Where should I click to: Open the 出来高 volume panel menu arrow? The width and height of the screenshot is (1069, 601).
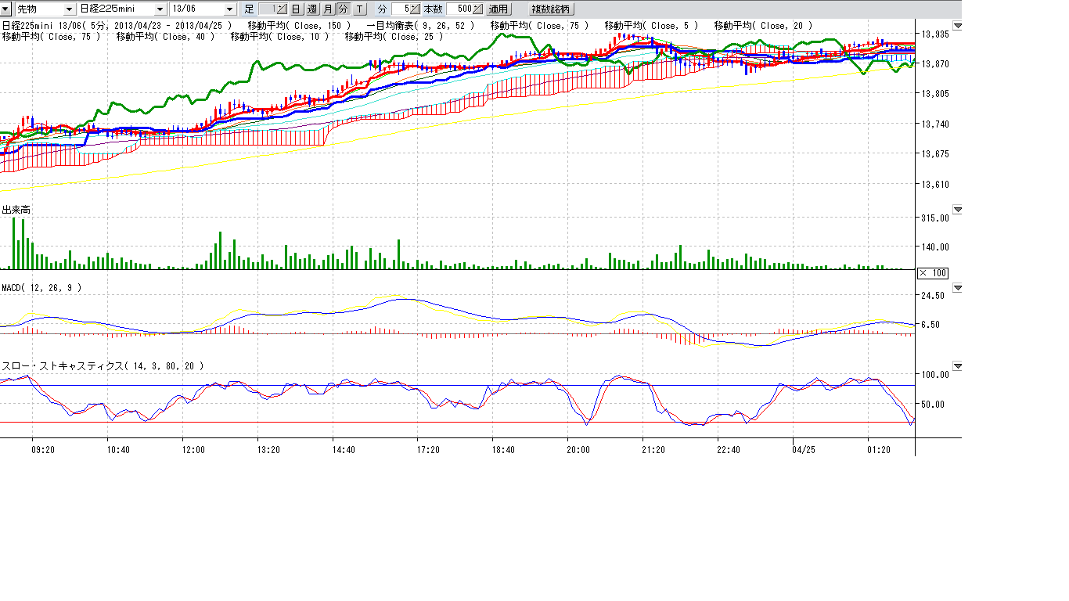958,210
